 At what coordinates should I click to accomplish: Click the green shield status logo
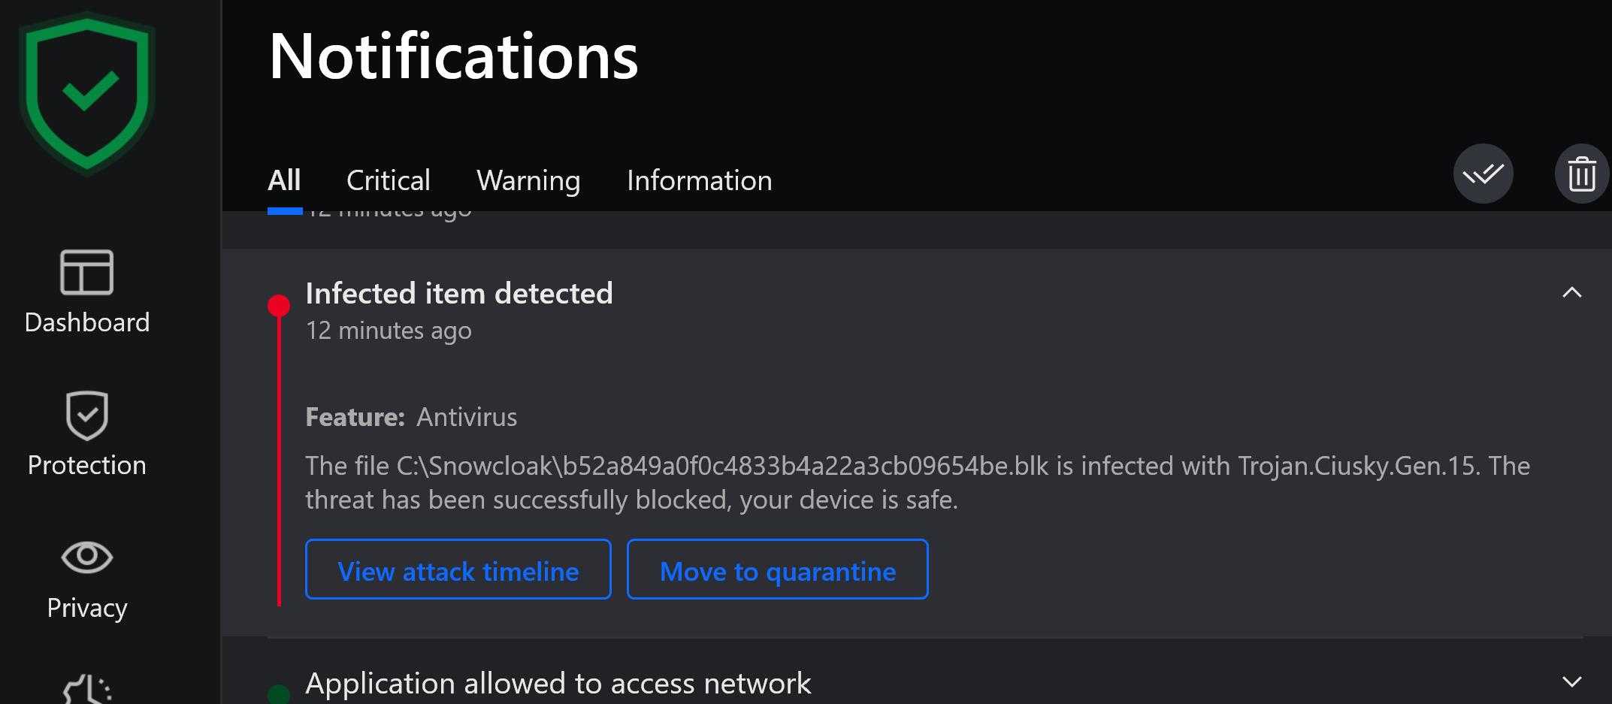[87, 93]
